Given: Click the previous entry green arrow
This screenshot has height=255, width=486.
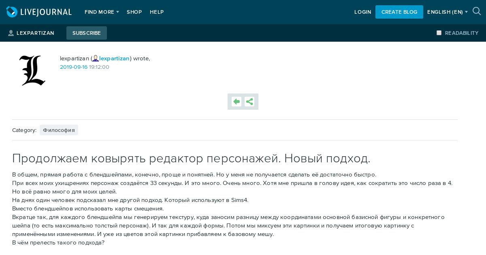Looking at the screenshot, I should 237,102.
